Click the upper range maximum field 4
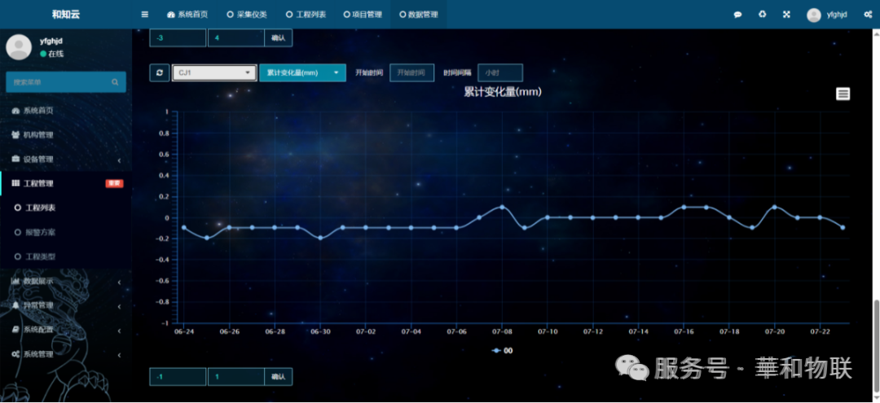The height and width of the screenshot is (403, 880). [236, 37]
